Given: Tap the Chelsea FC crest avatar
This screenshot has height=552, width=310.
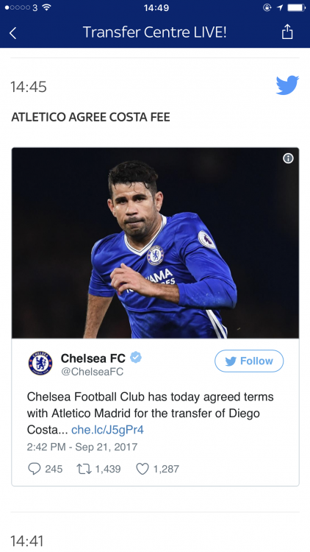Looking at the screenshot, I should point(40,363).
